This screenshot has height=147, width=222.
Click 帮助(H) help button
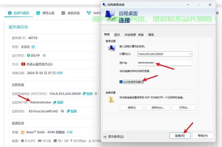point(203,136)
